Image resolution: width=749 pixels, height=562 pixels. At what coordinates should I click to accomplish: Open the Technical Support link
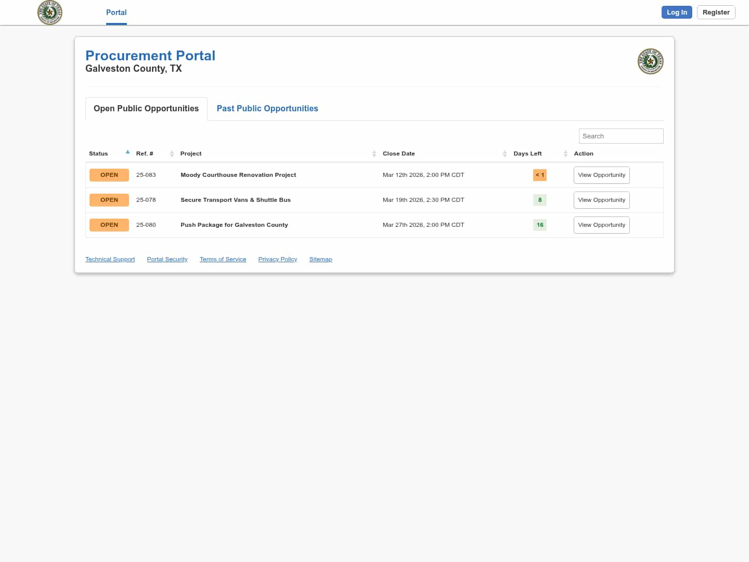(110, 259)
